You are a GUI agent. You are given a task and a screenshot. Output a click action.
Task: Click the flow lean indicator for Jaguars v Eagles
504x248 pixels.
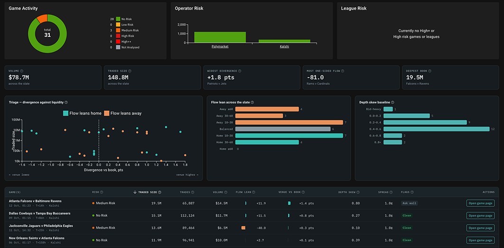[243, 228]
